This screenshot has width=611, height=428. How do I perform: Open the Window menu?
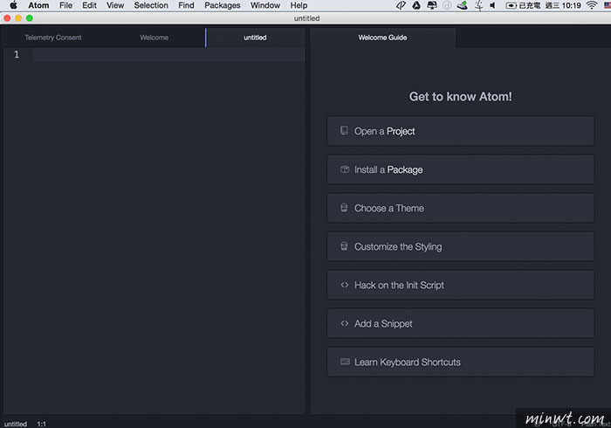[265, 5]
